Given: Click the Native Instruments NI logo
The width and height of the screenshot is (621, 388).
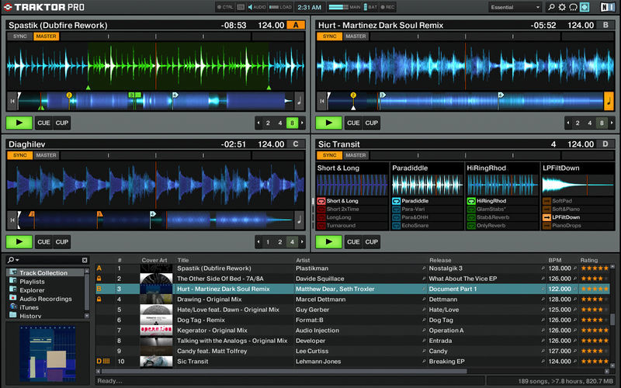Looking at the screenshot, I should pos(607,7).
